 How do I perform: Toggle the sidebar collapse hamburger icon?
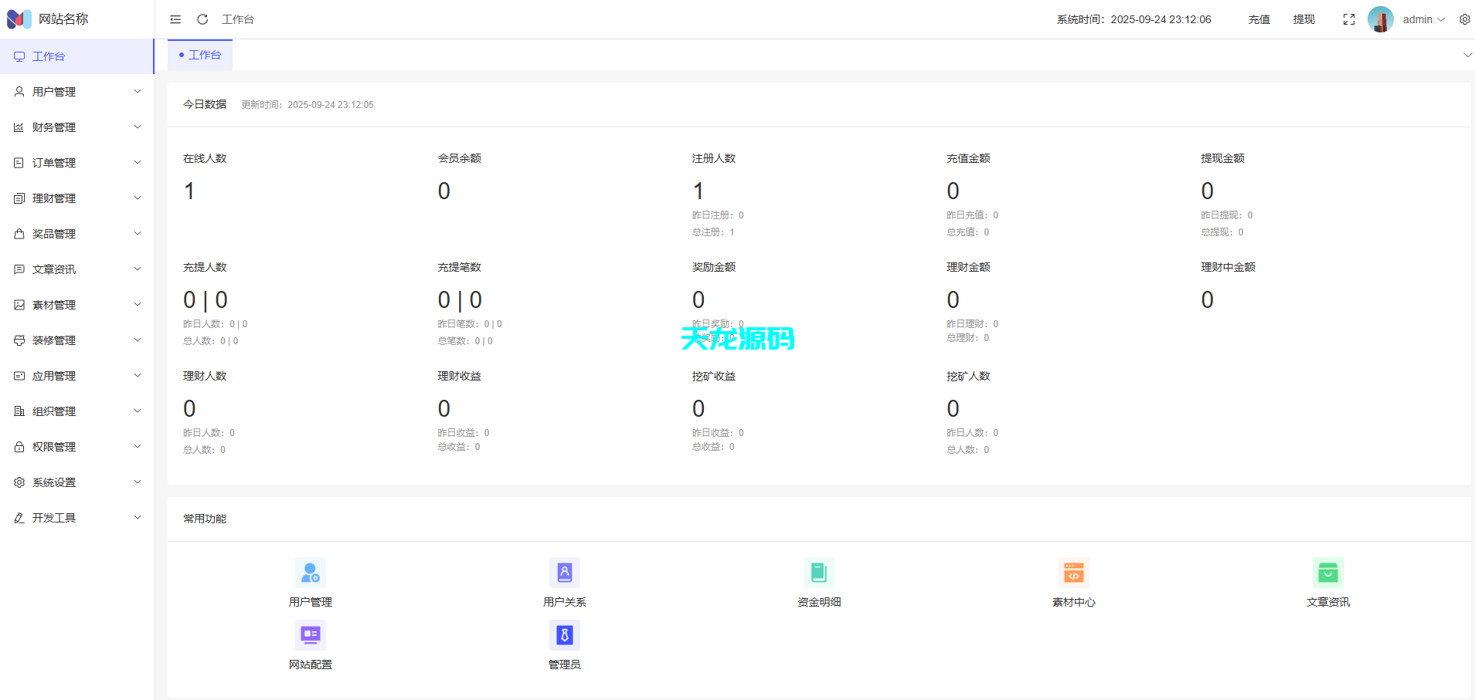point(175,19)
